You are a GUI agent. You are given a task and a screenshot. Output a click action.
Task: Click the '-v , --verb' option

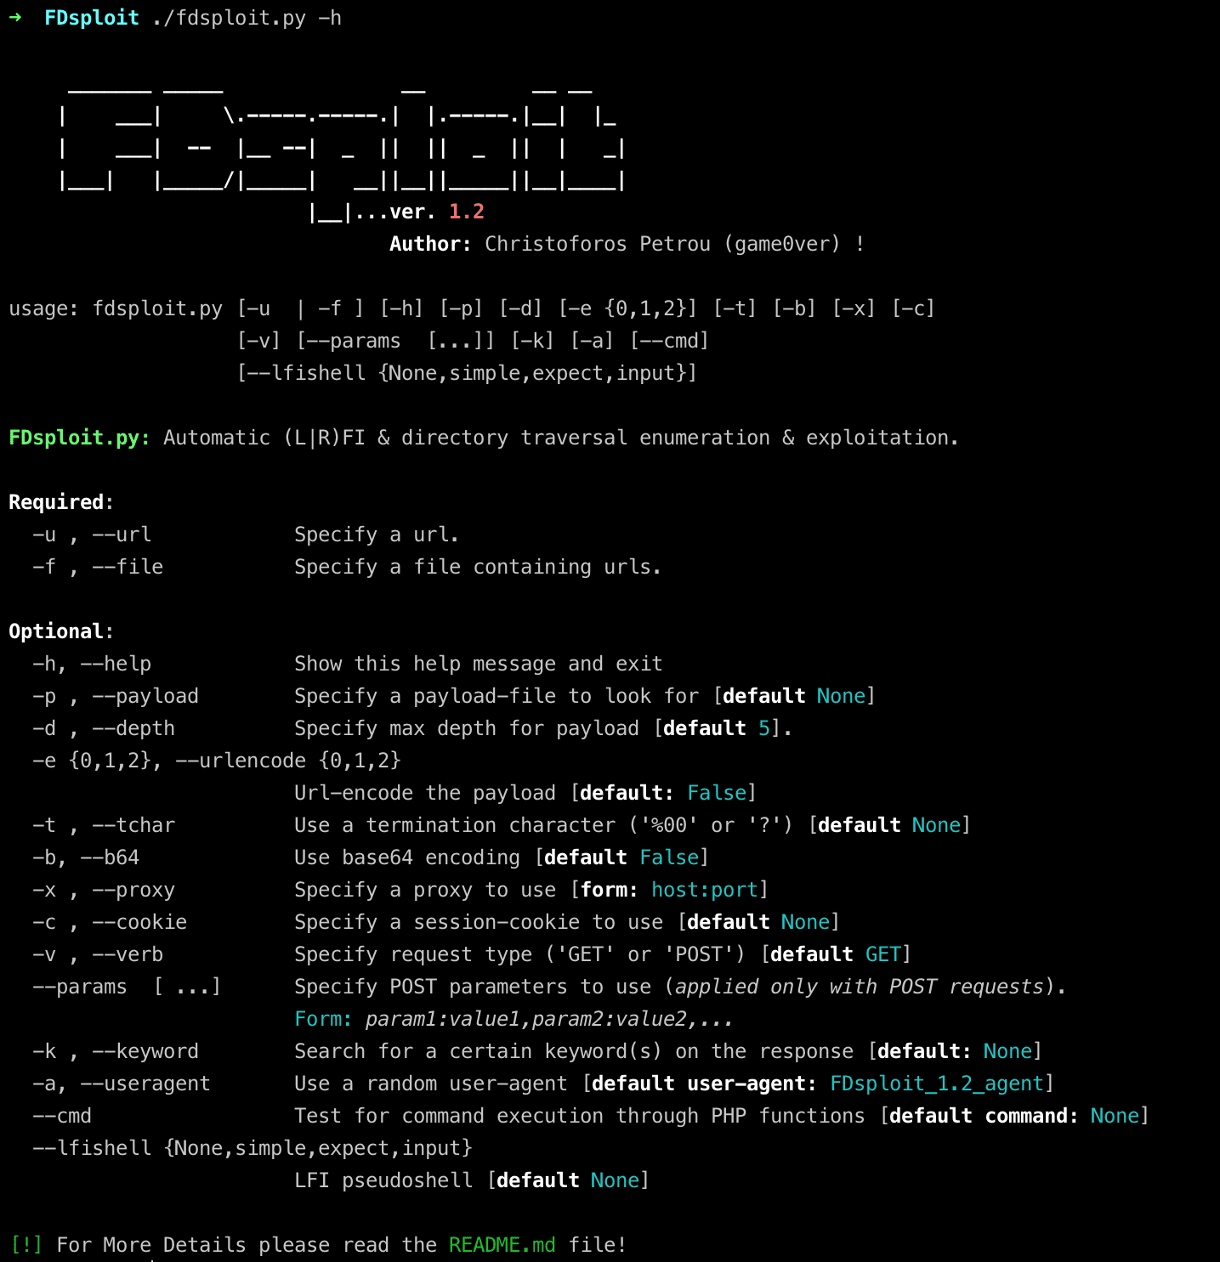[x=98, y=954]
